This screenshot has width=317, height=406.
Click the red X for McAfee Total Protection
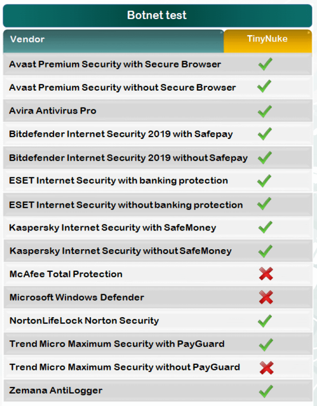[265, 274]
